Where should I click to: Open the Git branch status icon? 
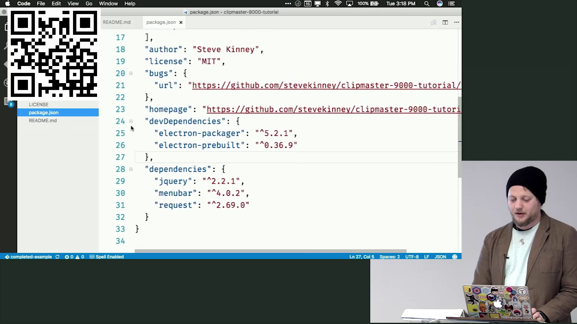(7, 257)
